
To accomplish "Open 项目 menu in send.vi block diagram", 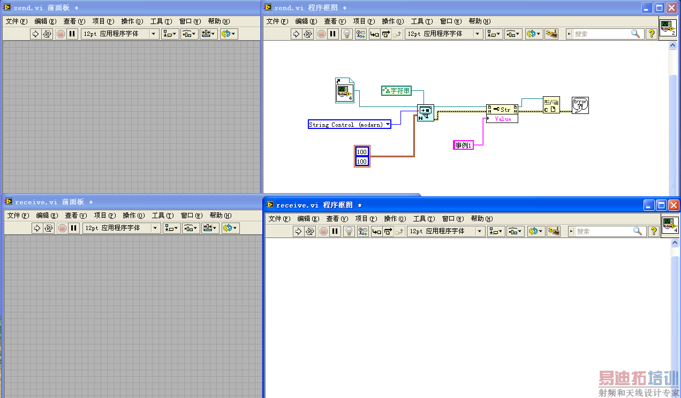I will pos(364,21).
